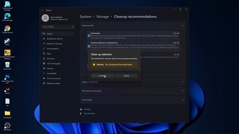Open the doc file desktop icon

7,102
